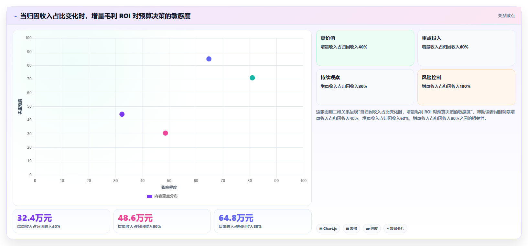Click the 64.8万元 stat card
Viewport: 528px width, 246px height.
pyautogui.click(x=263, y=221)
